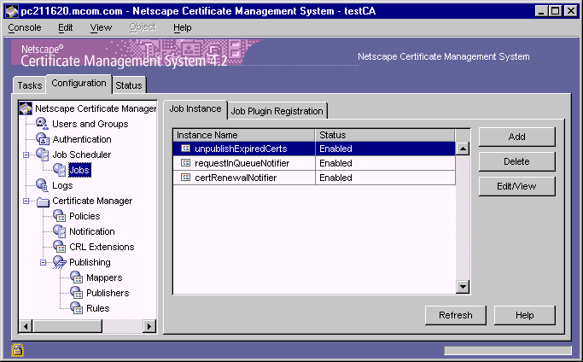The width and height of the screenshot is (583, 362).
Task: Click the Netscape Certificate Manager root icon
Action: [x=26, y=108]
